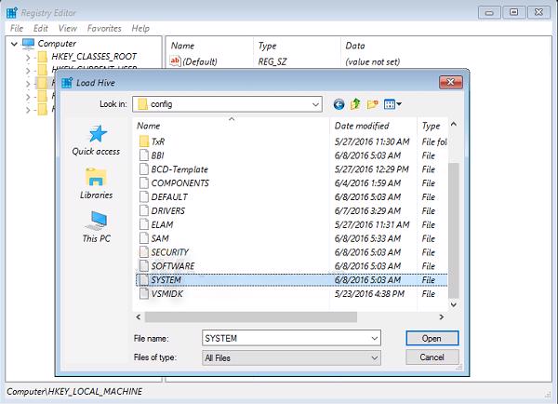Click the 6/4/2016 1:59 AM date cell
Screen dimensions: 558x404
coord(367,183)
